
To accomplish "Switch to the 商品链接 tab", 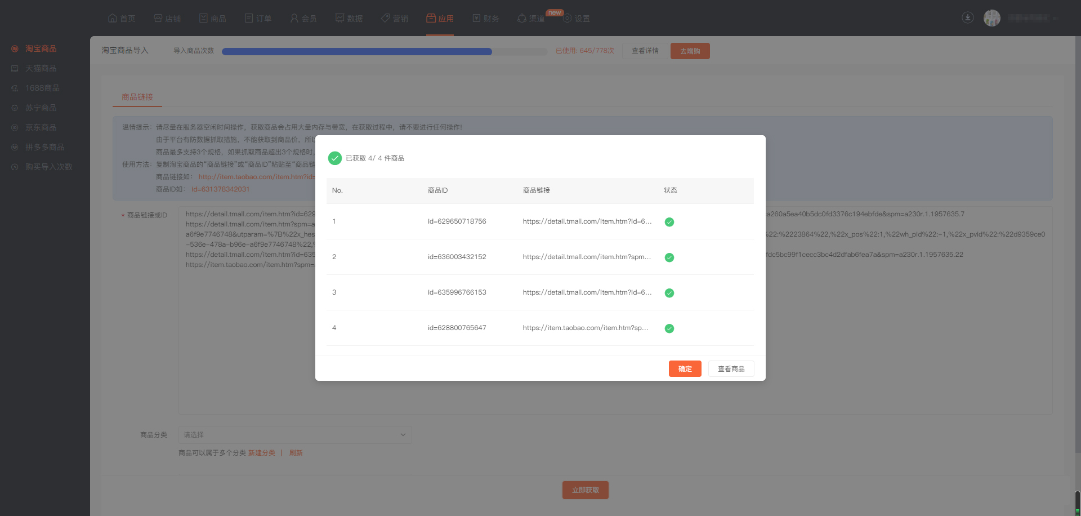I will pyautogui.click(x=137, y=97).
